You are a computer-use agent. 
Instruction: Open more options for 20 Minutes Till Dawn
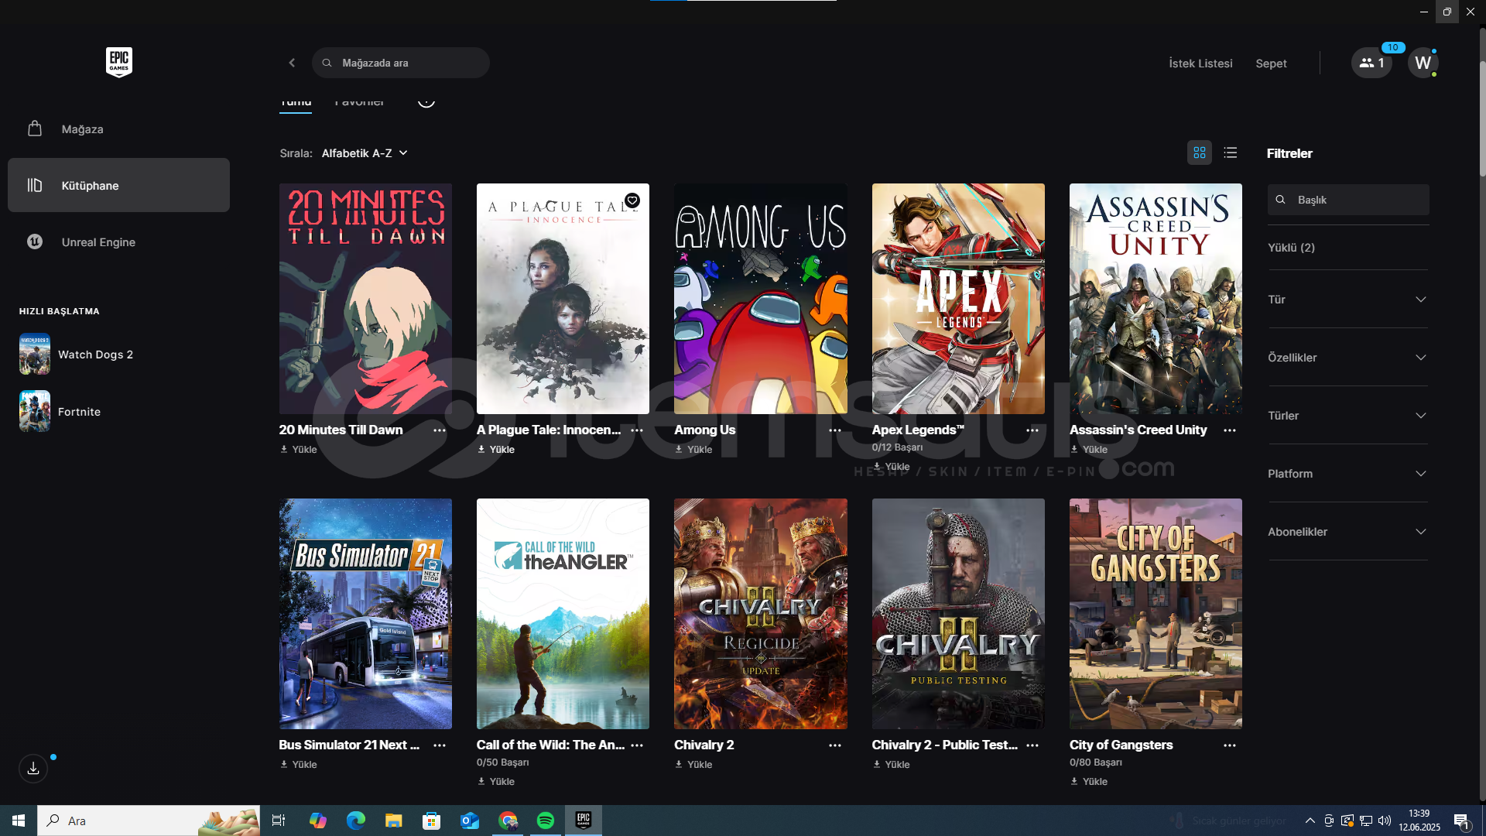[440, 430]
